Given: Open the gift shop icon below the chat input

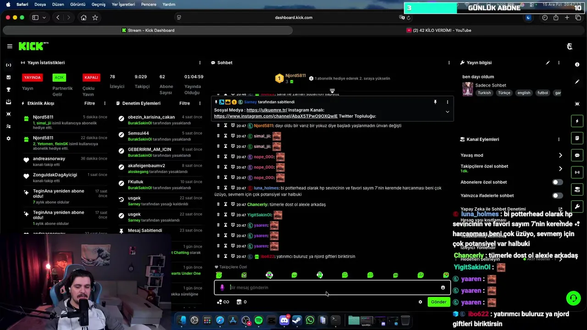Looking at the screenshot, I should click(239, 302).
